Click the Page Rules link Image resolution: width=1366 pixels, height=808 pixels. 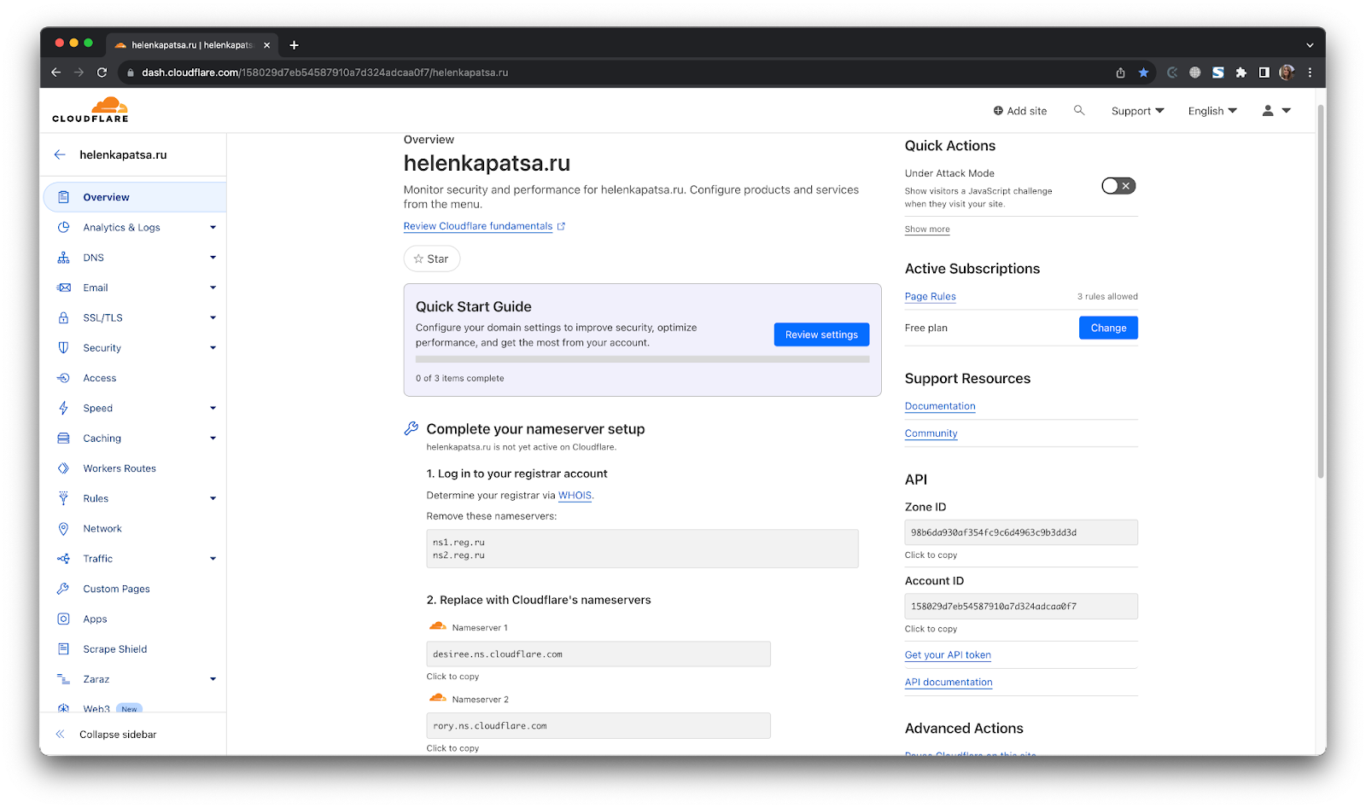pyautogui.click(x=931, y=297)
